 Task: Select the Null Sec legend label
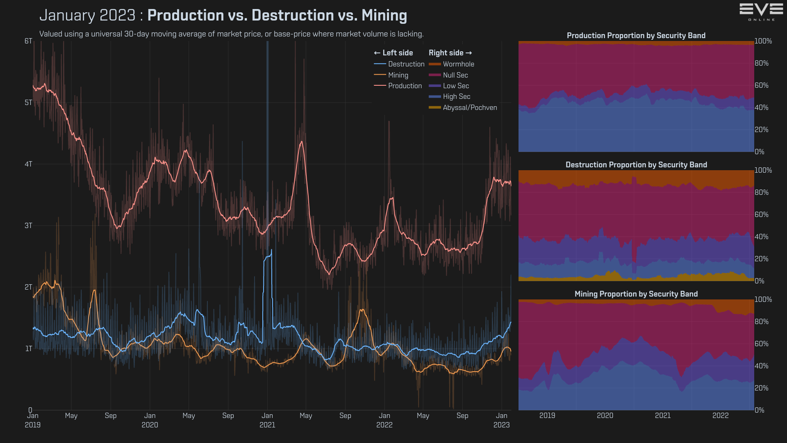[455, 75]
